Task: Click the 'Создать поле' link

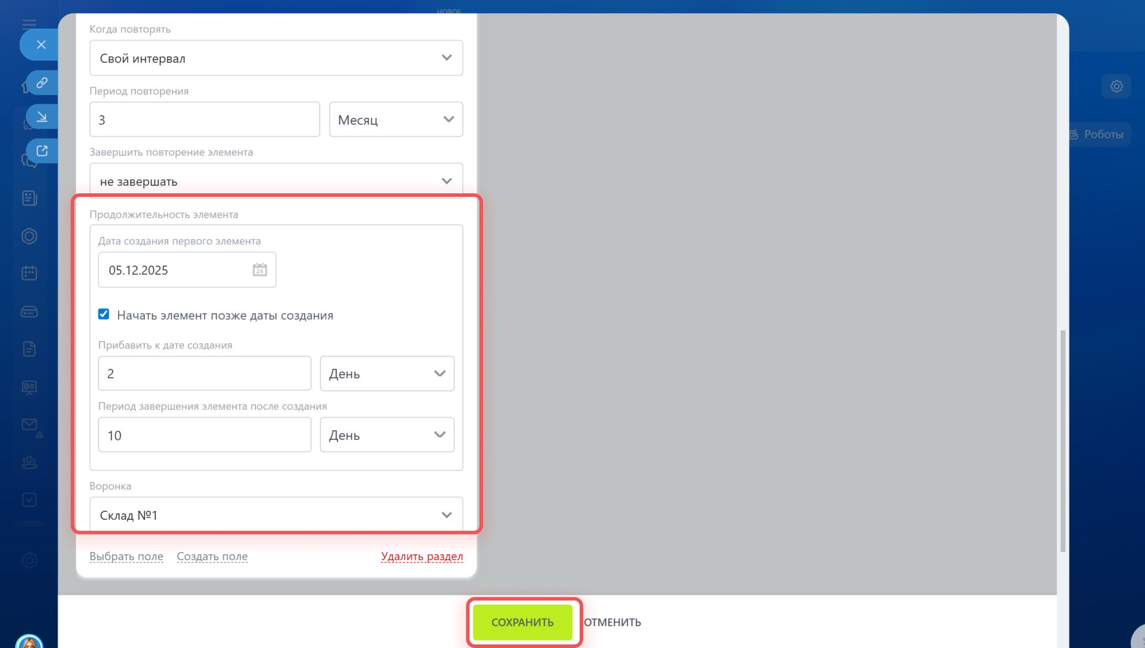Action: [212, 556]
